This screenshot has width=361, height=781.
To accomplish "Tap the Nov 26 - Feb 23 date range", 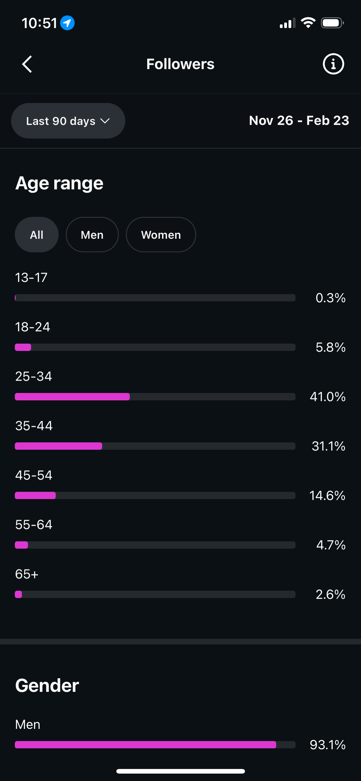I will (299, 121).
